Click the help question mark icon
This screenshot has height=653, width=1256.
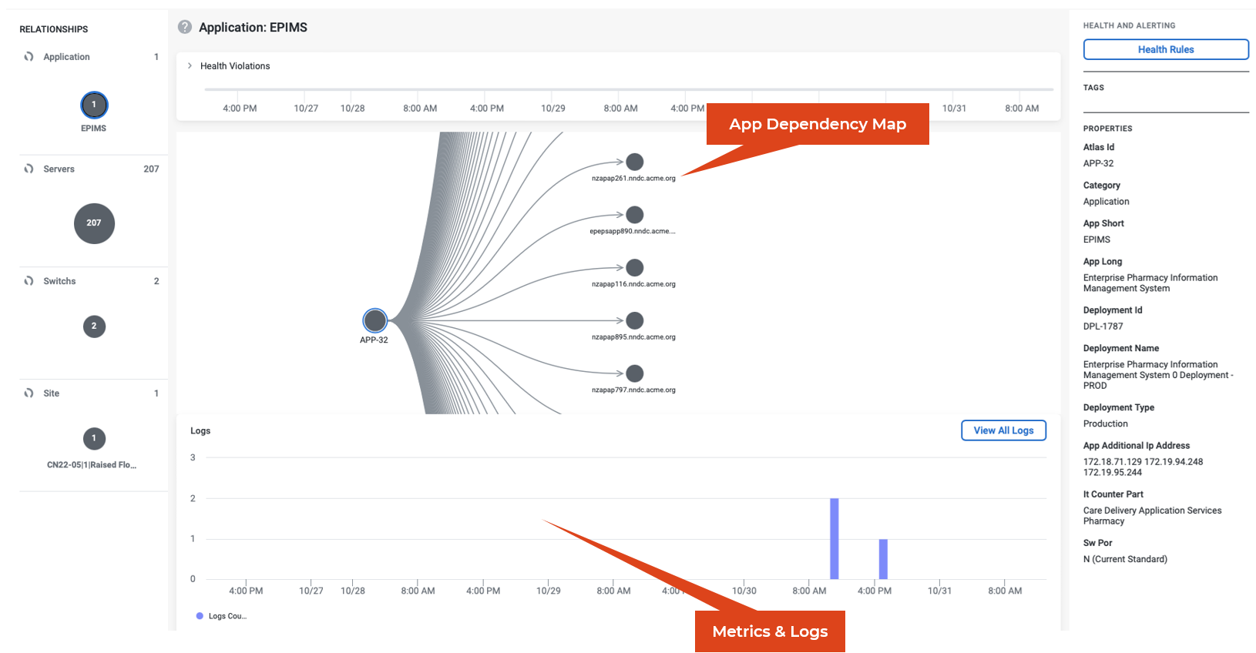pos(185,27)
